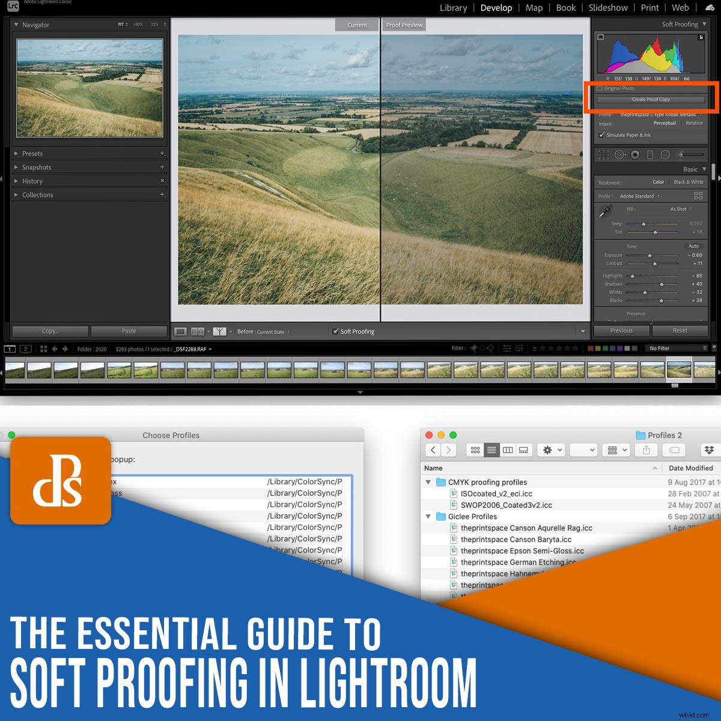This screenshot has width=721, height=721.
Task: Select the Radial Filter tool
Action: 666,154
